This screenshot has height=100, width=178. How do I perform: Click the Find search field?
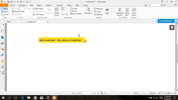pos(154,5)
